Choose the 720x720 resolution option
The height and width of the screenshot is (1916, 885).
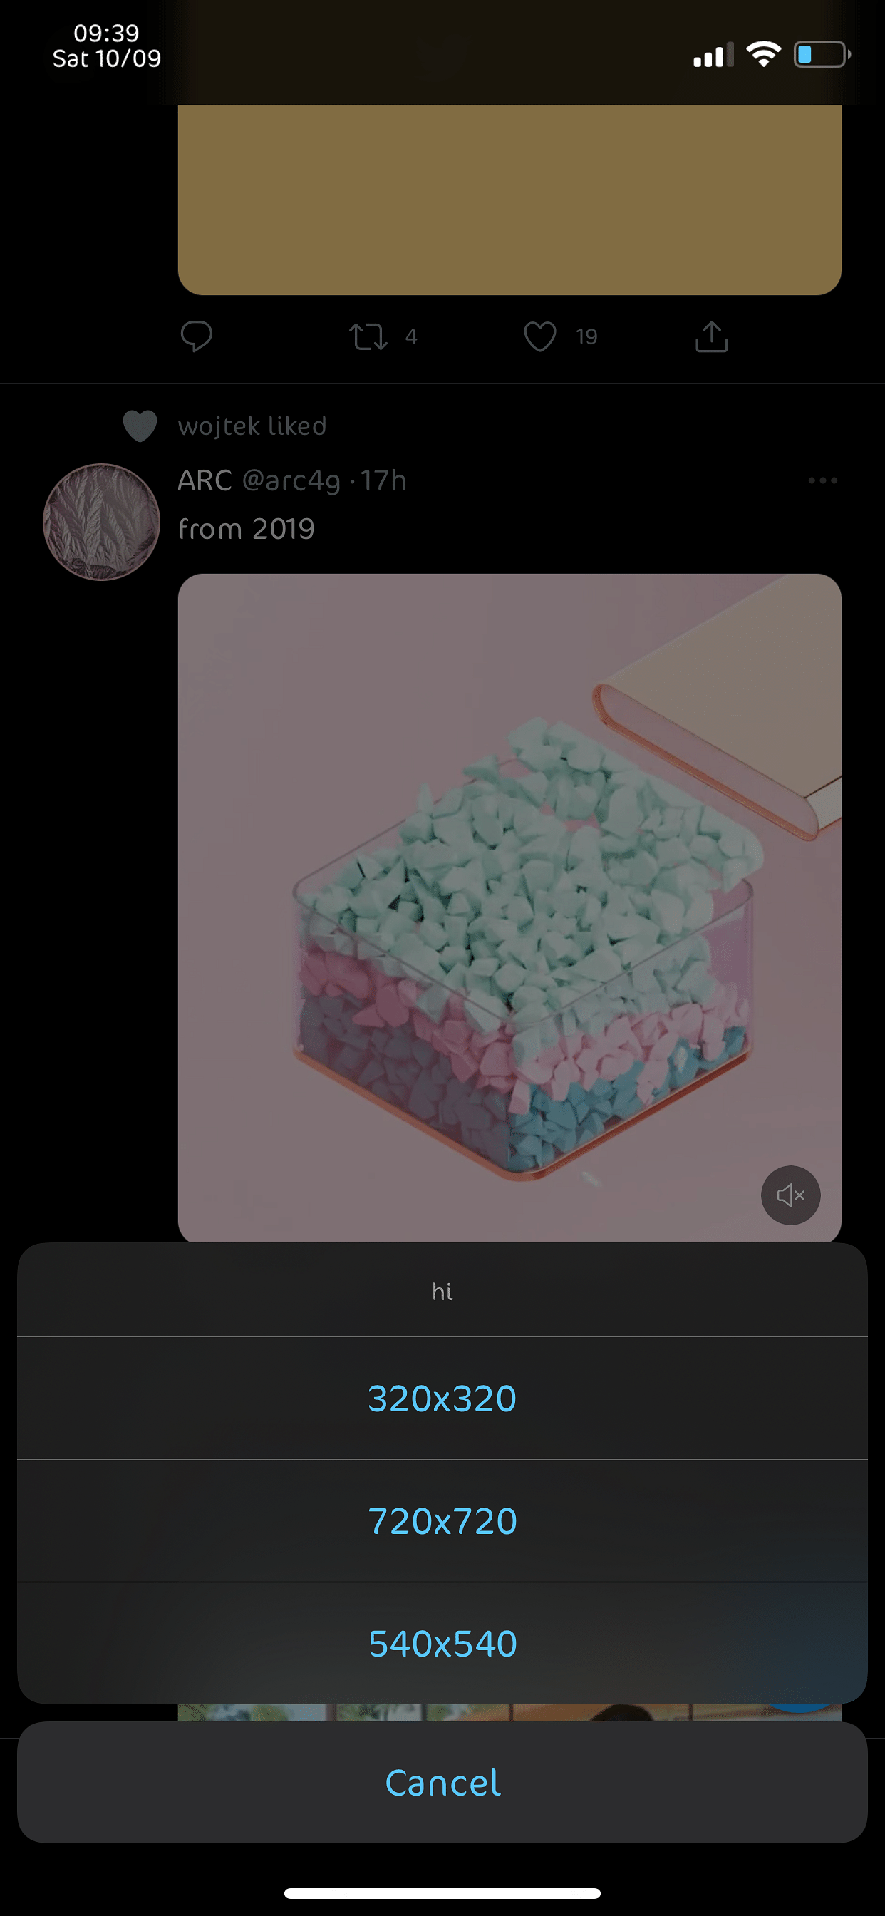pos(442,1521)
